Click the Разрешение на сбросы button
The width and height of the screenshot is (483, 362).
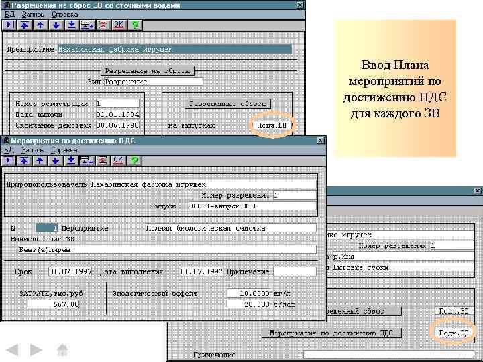click(x=147, y=71)
